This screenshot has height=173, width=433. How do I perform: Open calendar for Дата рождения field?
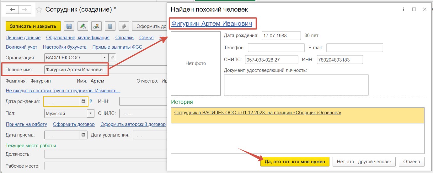[83, 101]
